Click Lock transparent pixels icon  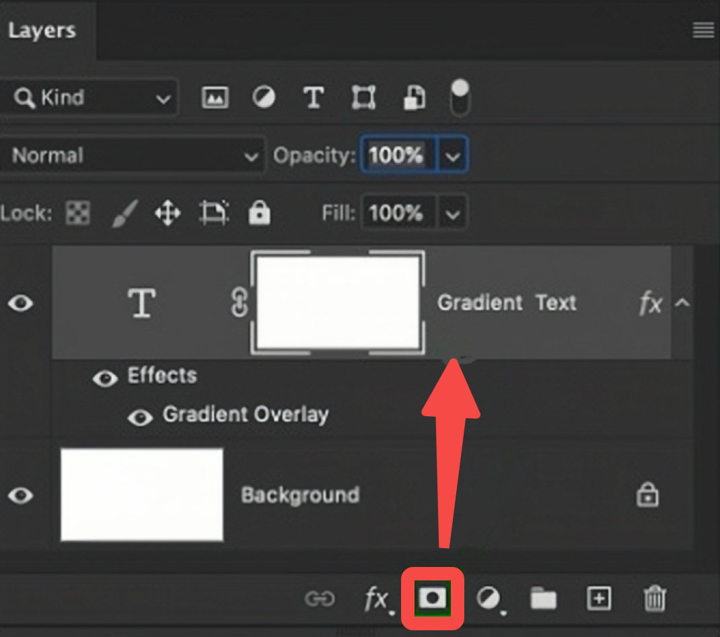(77, 212)
